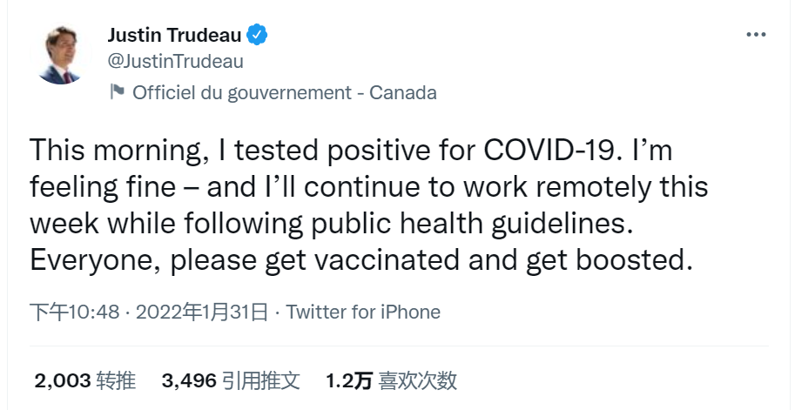Click the phrase public health guidelines
This screenshot has height=410, width=795.
(472, 224)
